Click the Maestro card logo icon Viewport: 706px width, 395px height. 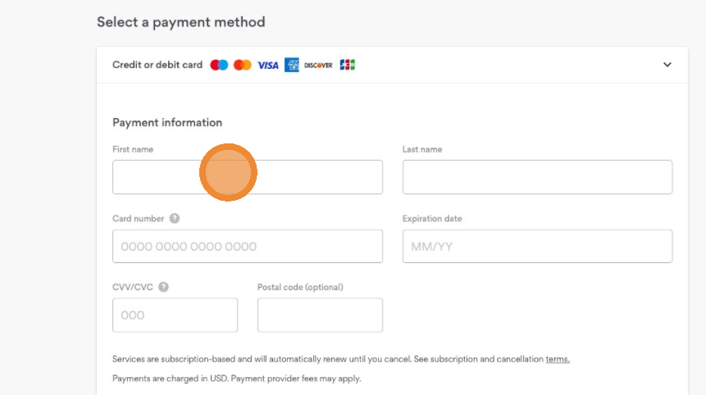(219, 65)
